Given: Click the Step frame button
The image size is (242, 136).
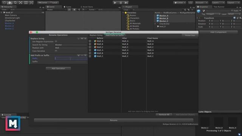Looking at the screenshot, I should tap(126, 3).
